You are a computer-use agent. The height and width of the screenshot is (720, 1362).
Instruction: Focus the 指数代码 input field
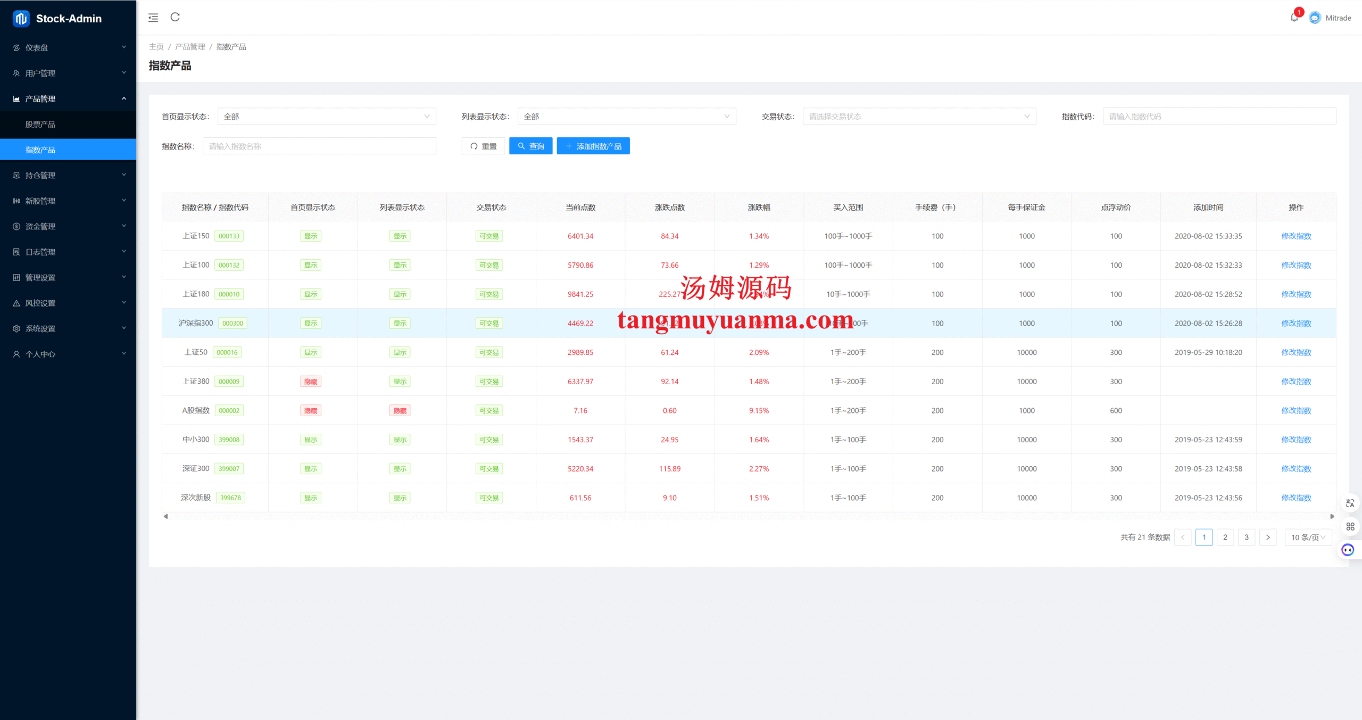pyautogui.click(x=1218, y=117)
